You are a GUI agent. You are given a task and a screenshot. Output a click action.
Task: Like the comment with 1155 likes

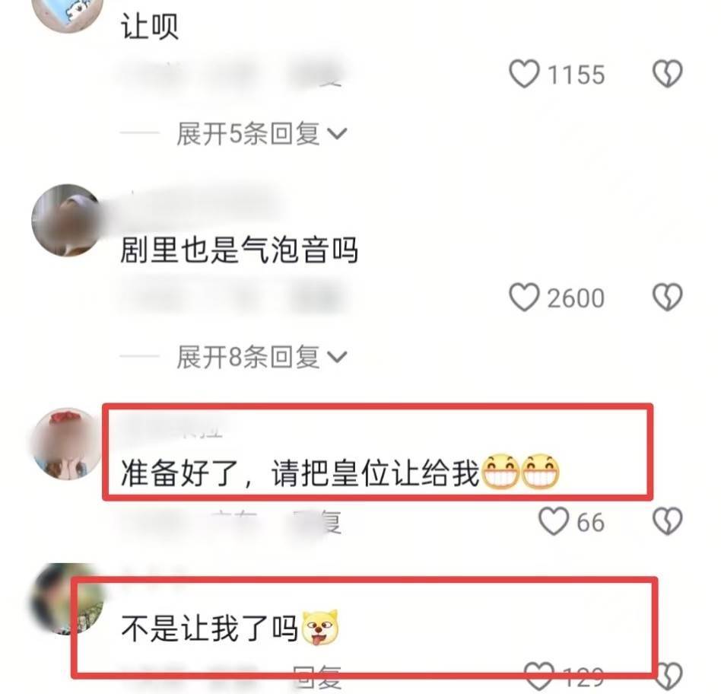524,74
